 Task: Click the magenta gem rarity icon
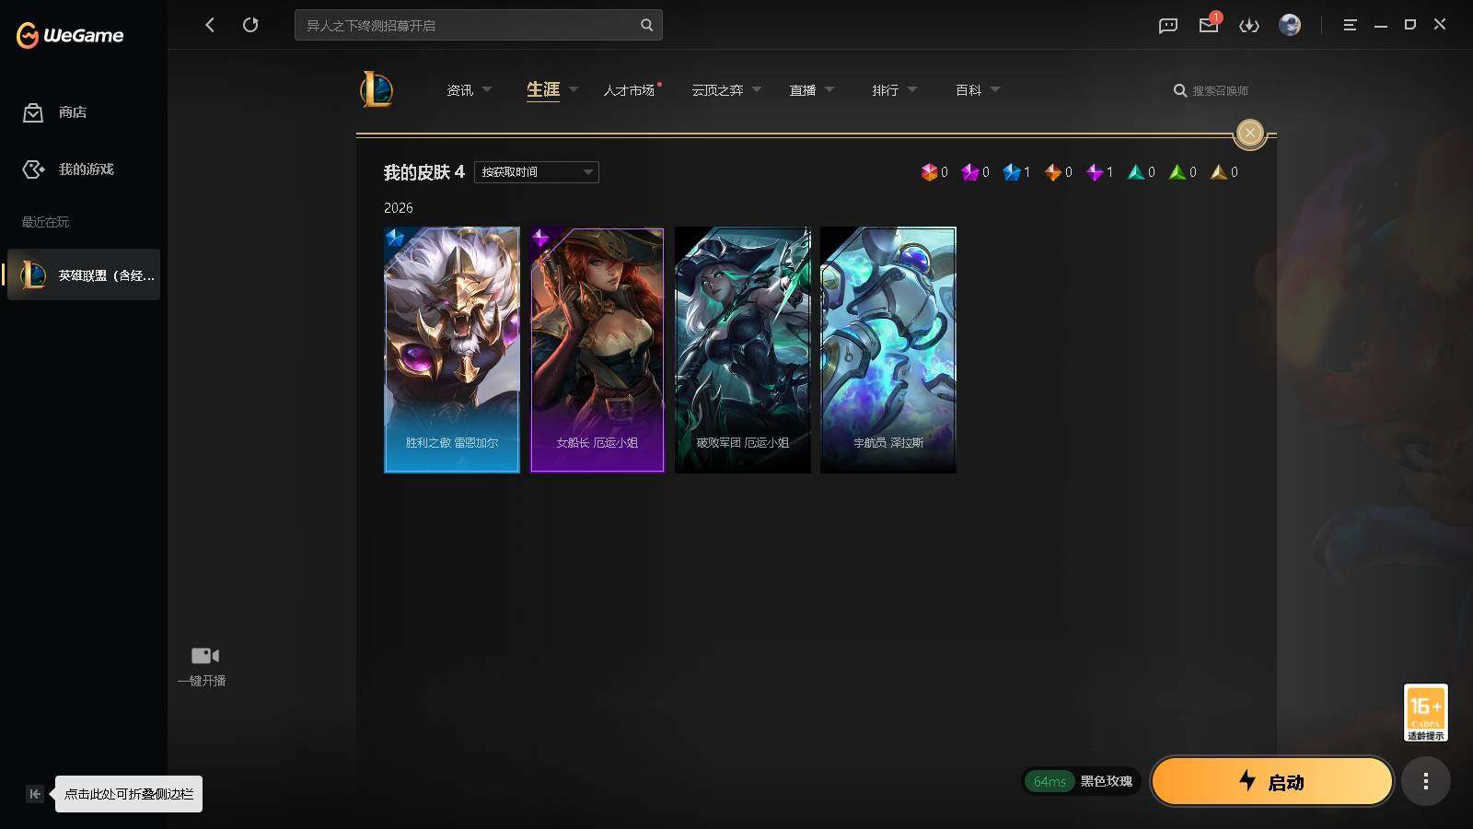click(970, 172)
